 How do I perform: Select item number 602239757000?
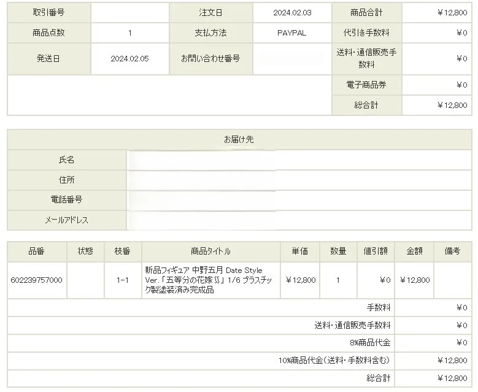[x=37, y=280]
